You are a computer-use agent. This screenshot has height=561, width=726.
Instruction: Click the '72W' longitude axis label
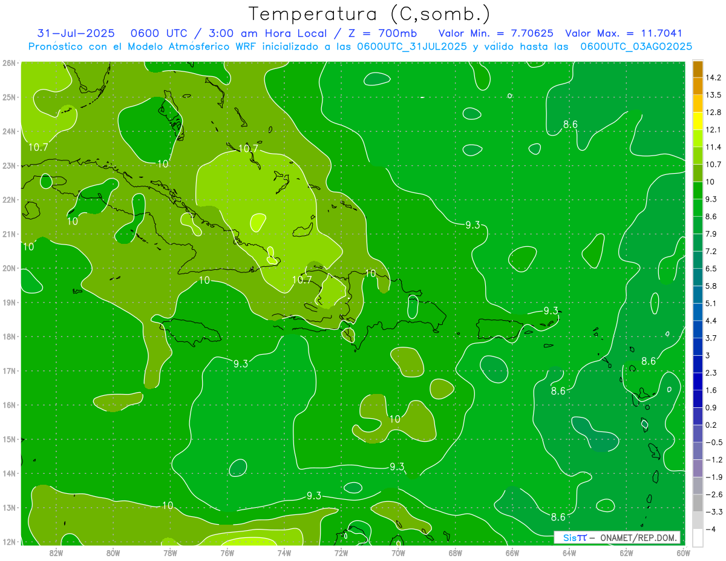coord(341,553)
